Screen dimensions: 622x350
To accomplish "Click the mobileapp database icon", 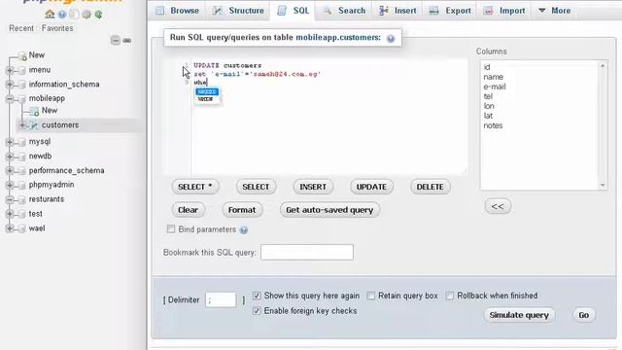I will [22, 99].
